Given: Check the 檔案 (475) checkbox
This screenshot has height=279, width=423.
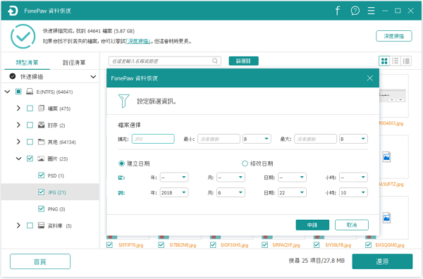Looking at the screenshot, I should [30, 108].
